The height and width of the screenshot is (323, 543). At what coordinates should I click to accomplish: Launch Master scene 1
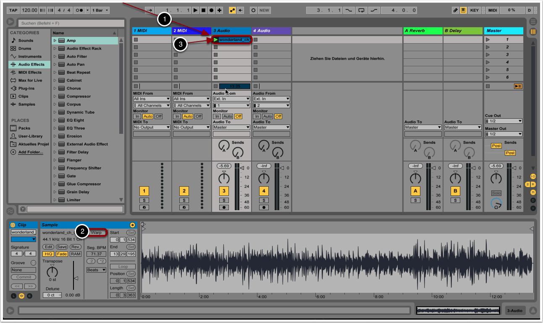click(x=488, y=40)
